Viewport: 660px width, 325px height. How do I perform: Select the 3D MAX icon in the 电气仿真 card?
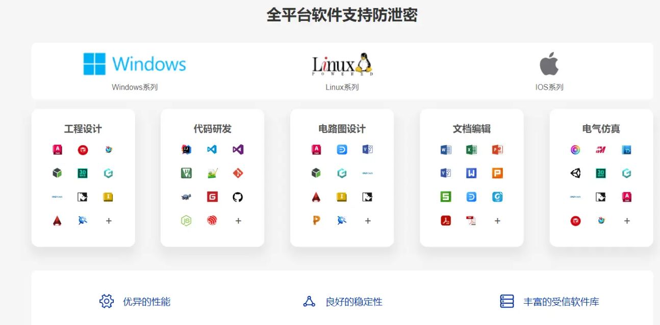click(x=601, y=173)
